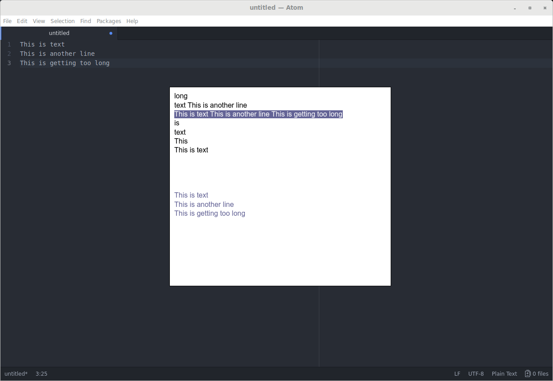Click editor line 'This is text'
The image size is (553, 381).
click(42, 44)
